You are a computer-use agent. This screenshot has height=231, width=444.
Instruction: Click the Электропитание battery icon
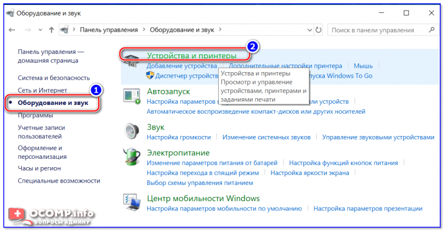[132, 157]
